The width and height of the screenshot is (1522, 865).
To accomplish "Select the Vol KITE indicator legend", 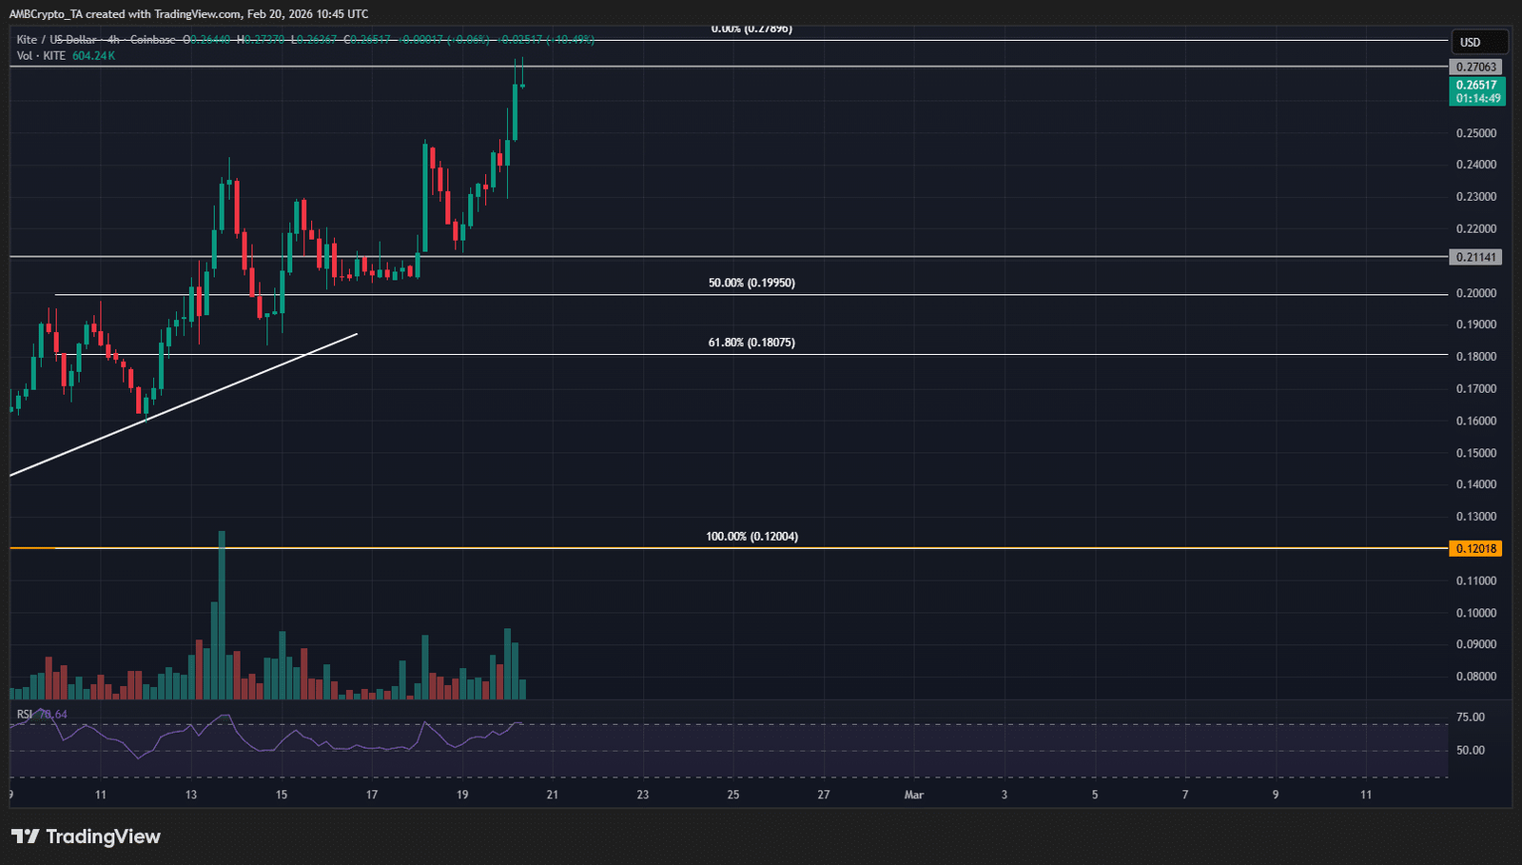I will [x=42, y=56].
